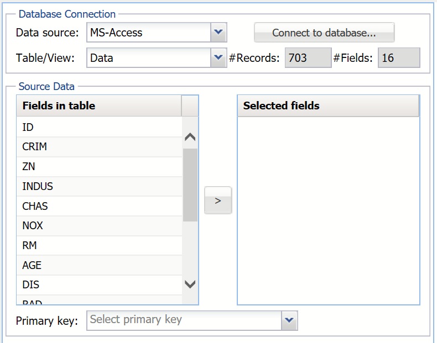This screenshot has height=343, width=437.
Task: Highlight the DIS field
Action: tap(100, 285)
